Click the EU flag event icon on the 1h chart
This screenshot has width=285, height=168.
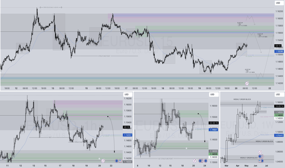point(117,161)
